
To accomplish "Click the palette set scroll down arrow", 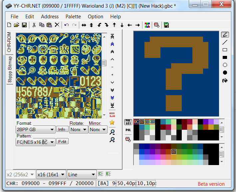I will click(x=222, y=137).
